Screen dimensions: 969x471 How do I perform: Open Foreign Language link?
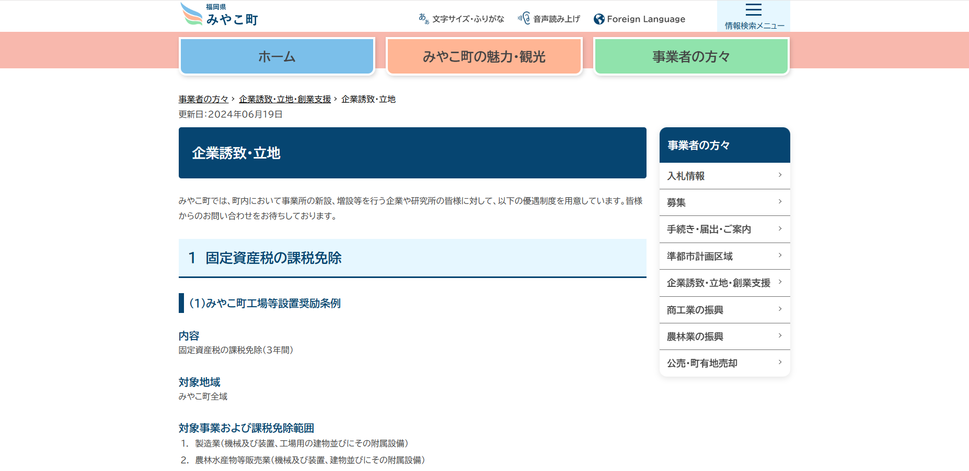(x=646, y=19)
